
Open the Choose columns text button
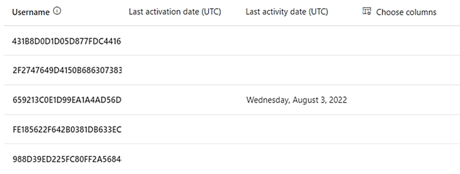pyautogui.click(x=406, y=12)
